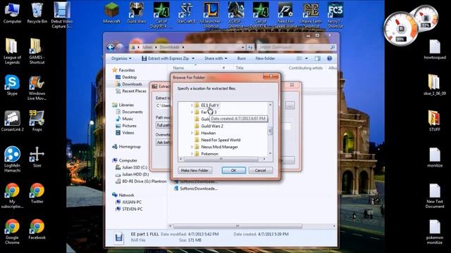Open the Facebook Chrome shortcut
Viewport: 451px width, 253px height.
point(37,229)
